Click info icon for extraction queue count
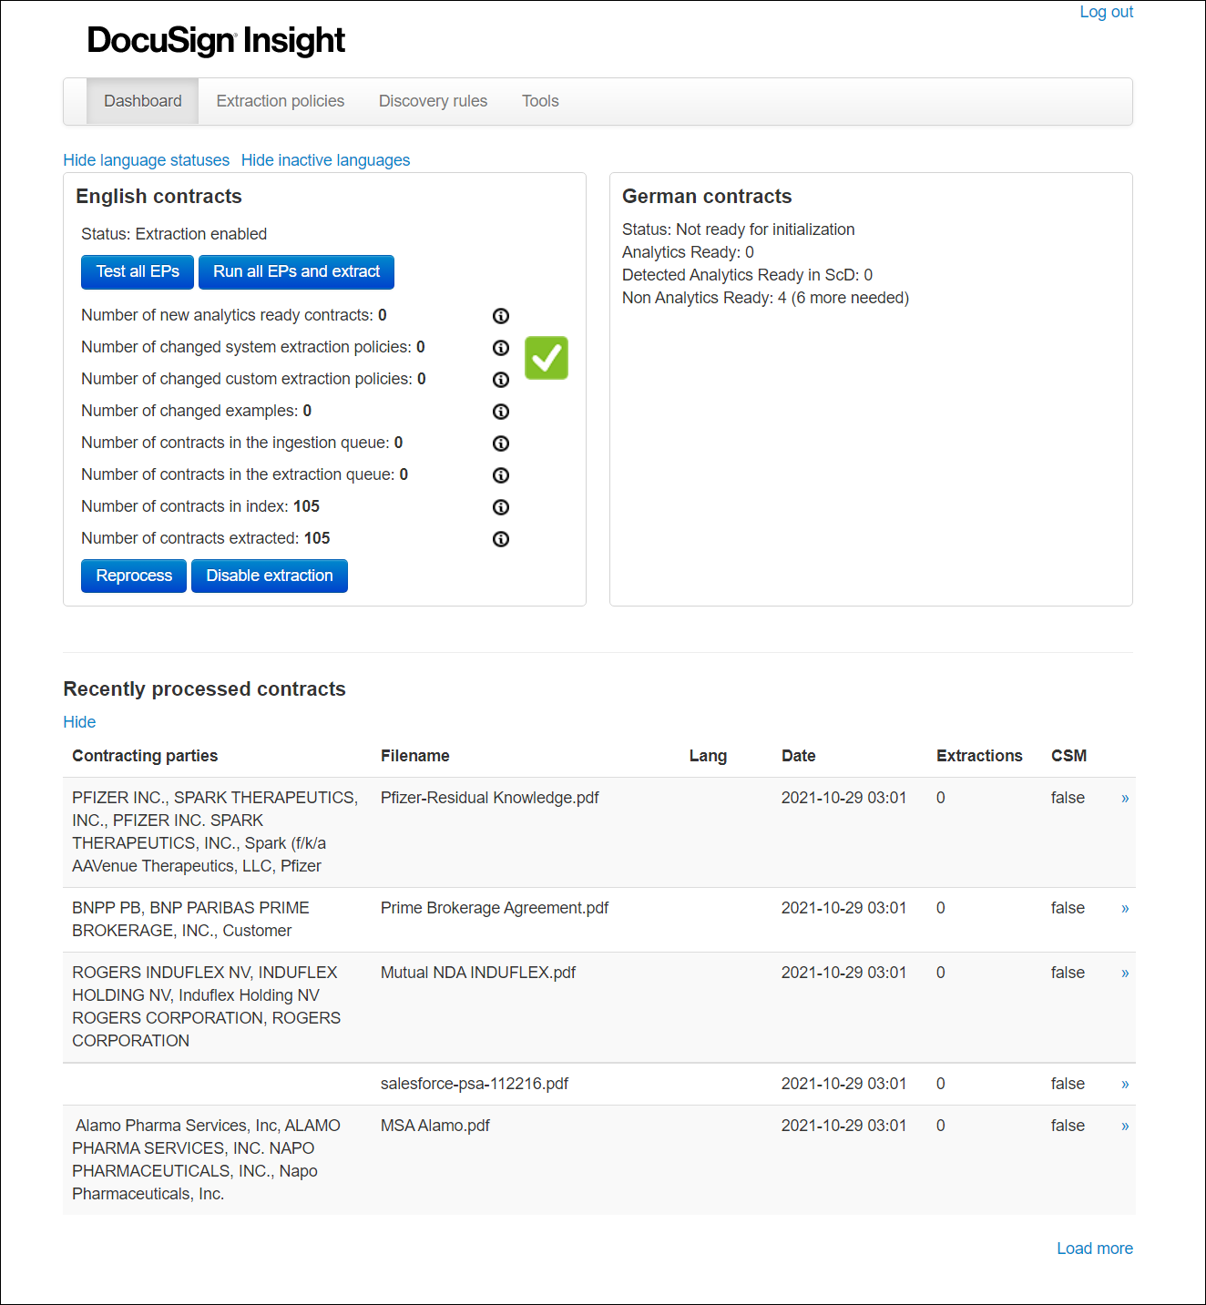 [501, 474]
